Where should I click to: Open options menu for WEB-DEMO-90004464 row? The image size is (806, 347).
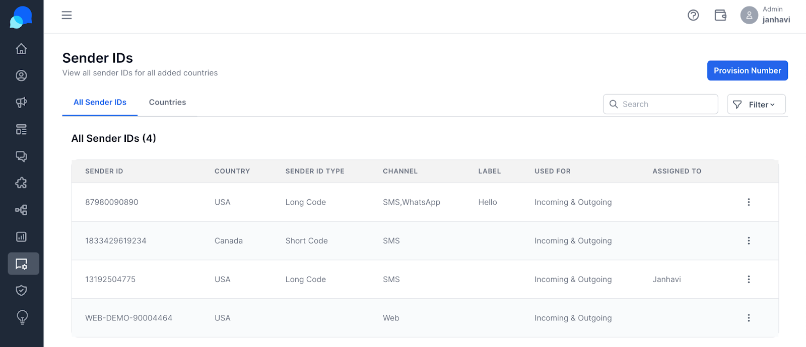(x=749, y=318)
